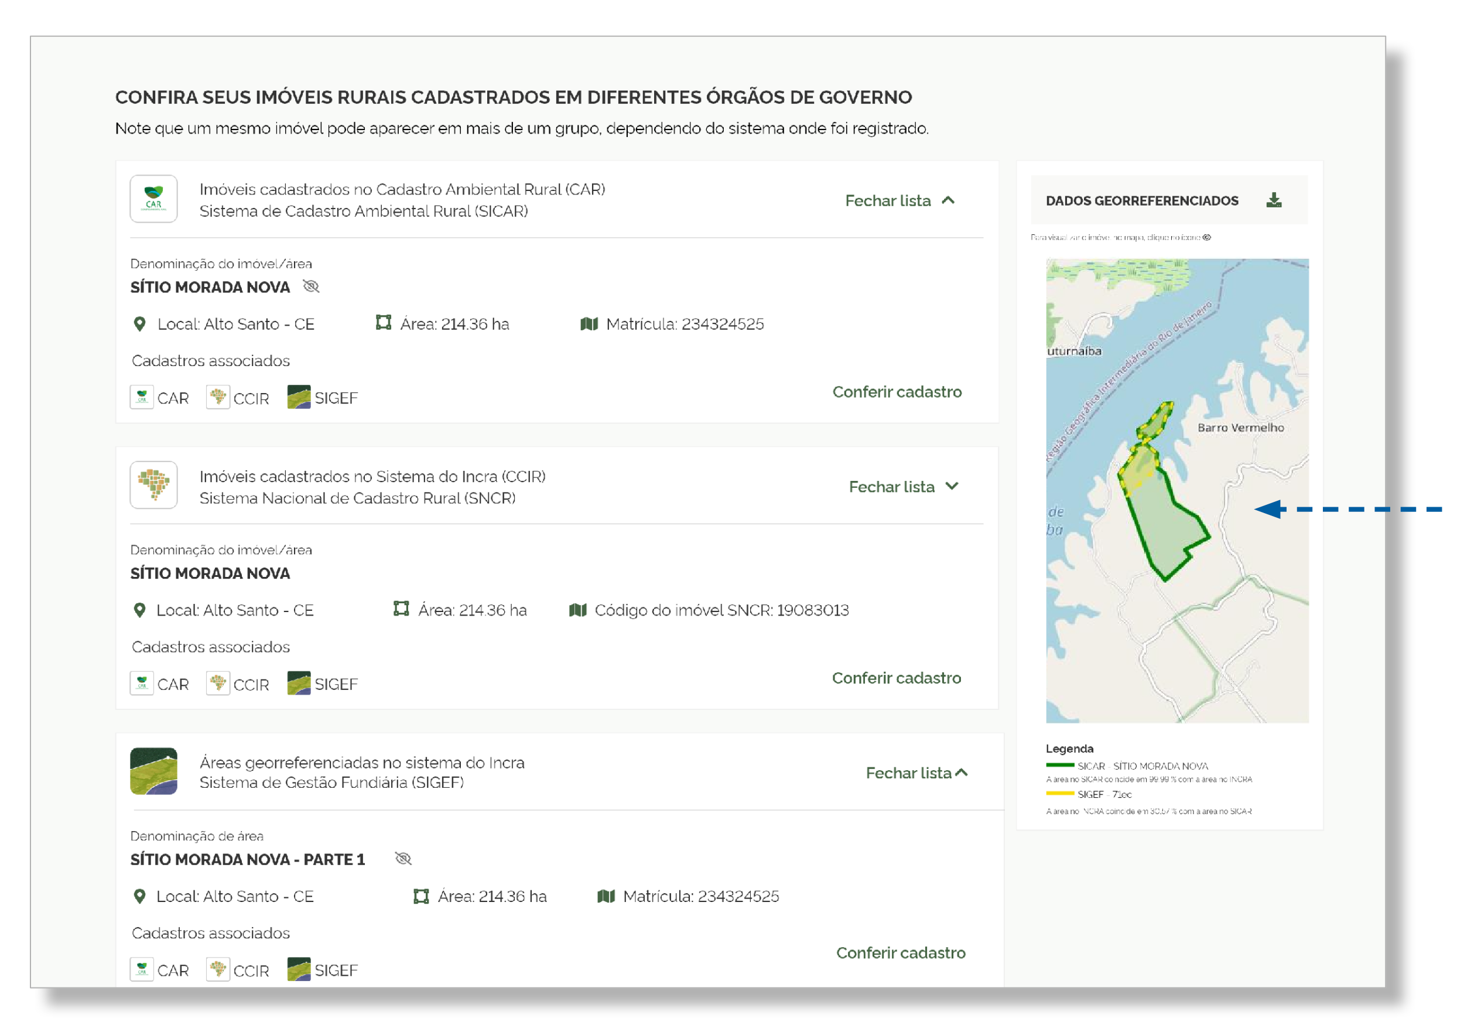
Task: Click the green SICAR legend color line
Action: (x=1060, y=766)
